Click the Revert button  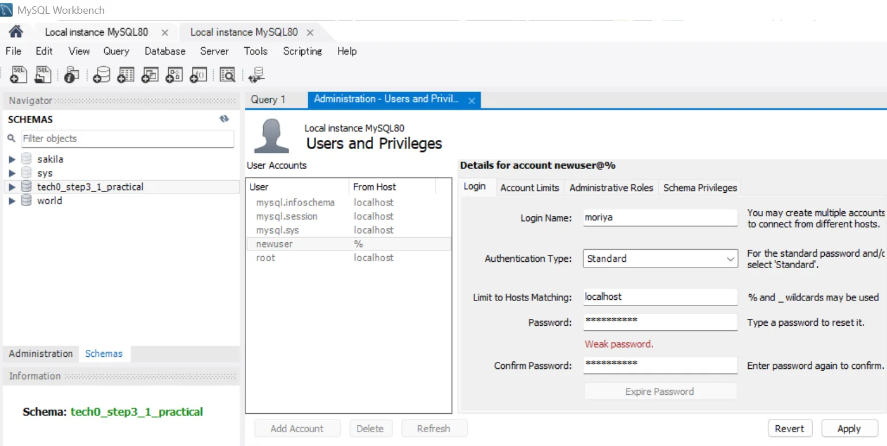pos(790,429)
